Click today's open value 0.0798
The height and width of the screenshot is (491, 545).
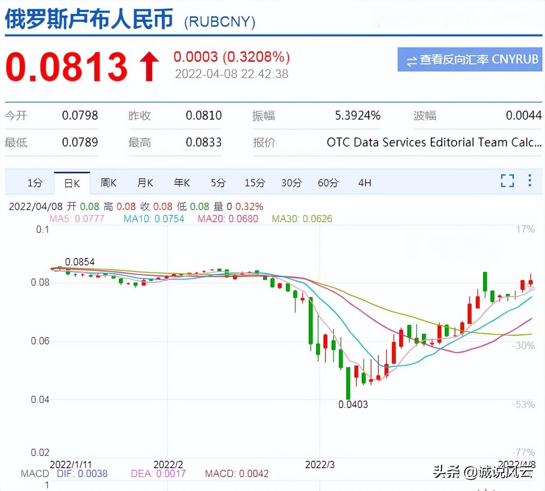(80, 116)
